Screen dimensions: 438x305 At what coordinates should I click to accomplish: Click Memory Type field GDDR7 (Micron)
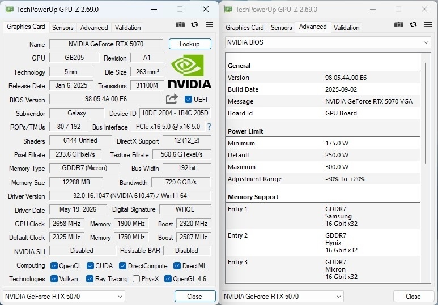pyautogui.click(x=84, y=168)
